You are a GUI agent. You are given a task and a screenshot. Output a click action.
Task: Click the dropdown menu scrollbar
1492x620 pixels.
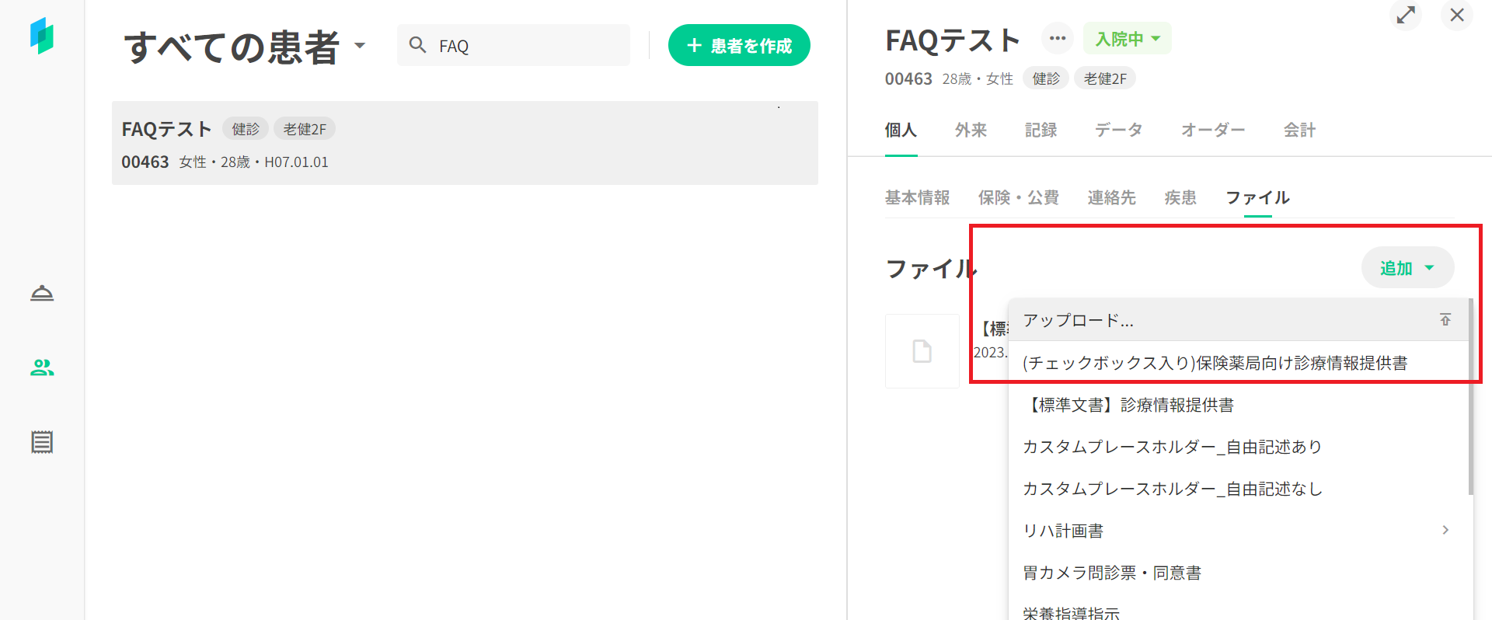coord(1470,396)
